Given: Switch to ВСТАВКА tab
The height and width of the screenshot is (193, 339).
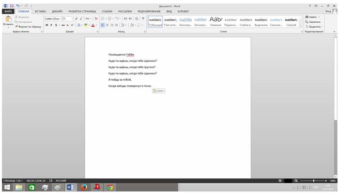Looking at the screenshot, I should click(40, 11).
